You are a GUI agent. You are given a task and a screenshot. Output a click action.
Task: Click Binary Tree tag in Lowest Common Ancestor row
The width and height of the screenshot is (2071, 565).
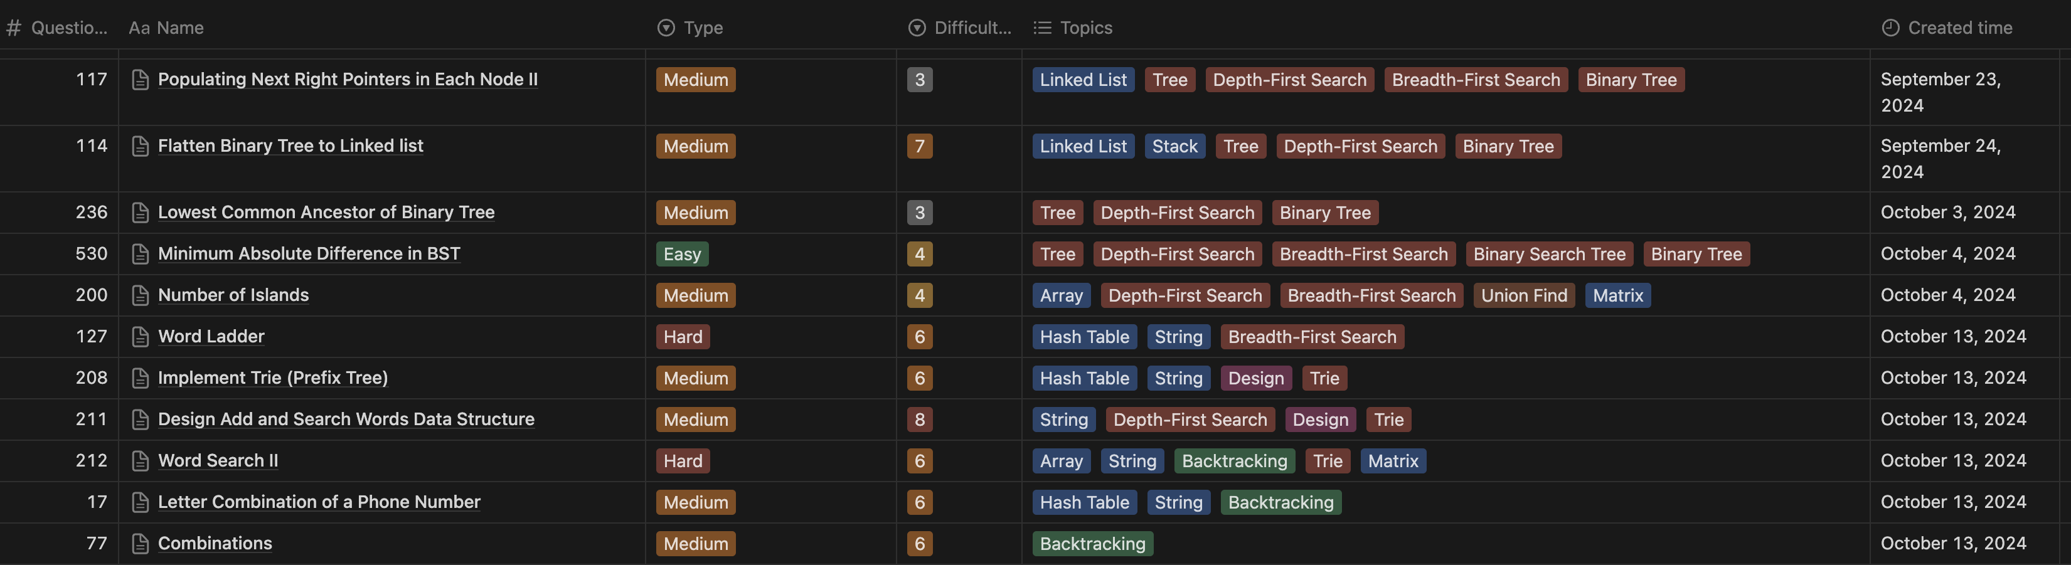pyautogui.click(x=1325, y=213)
